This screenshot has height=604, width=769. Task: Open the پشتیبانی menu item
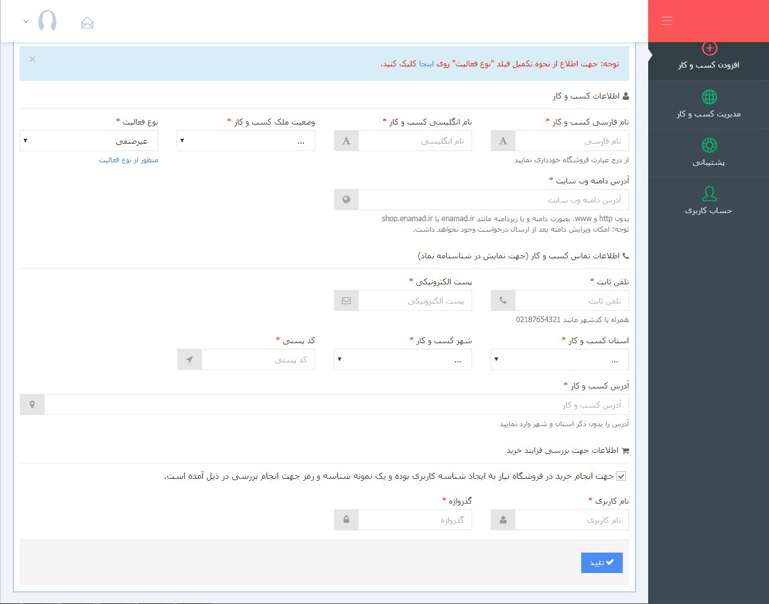(x=708, y=153)
